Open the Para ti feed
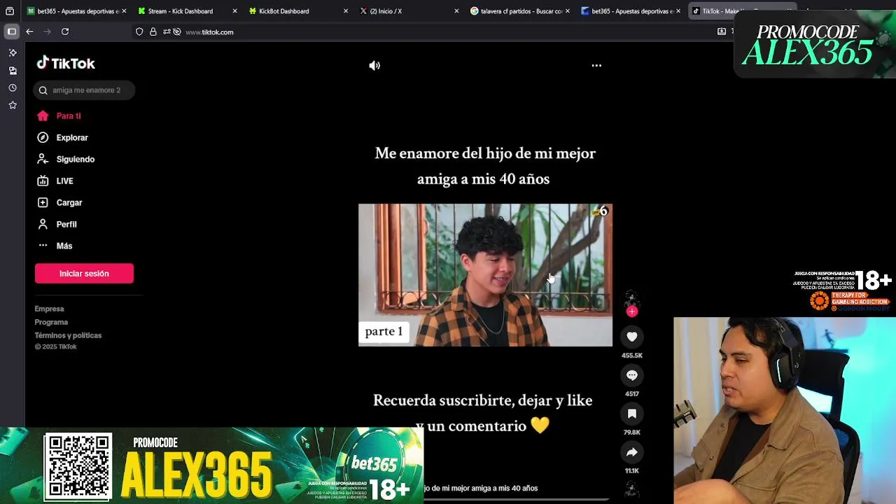 (69, 116)
